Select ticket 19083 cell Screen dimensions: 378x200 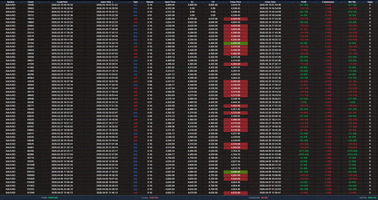coord(30,8)
